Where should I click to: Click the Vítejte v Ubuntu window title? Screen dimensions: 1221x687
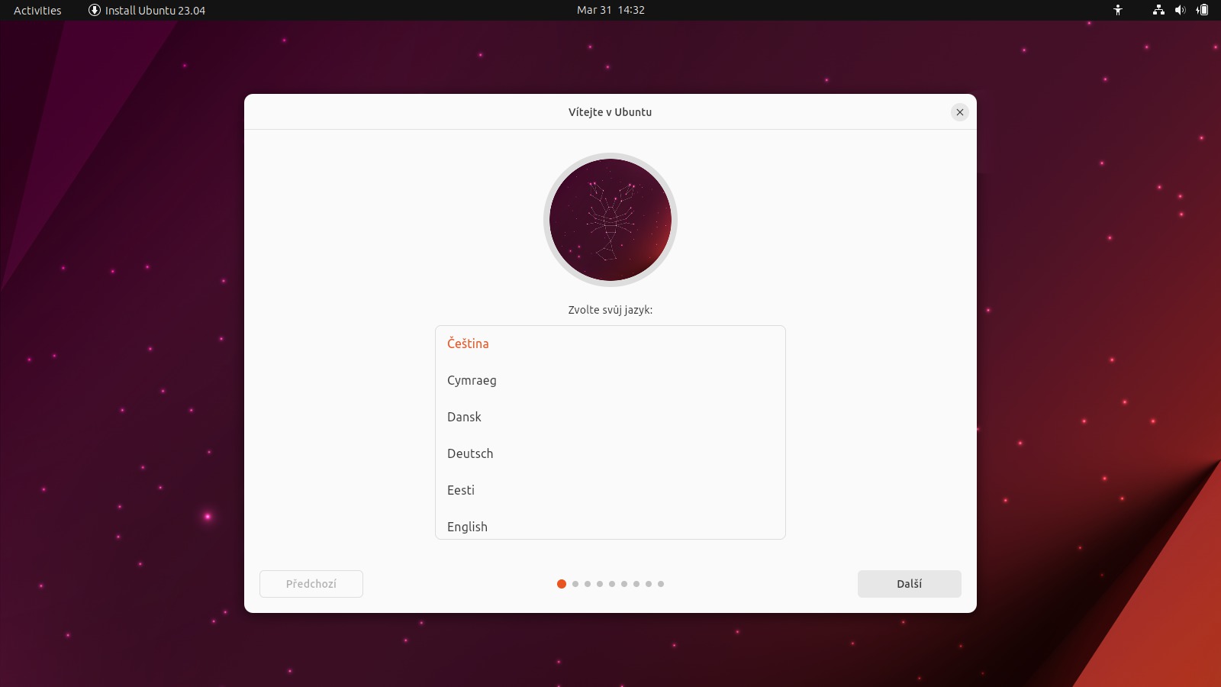(x=610, y=112)
